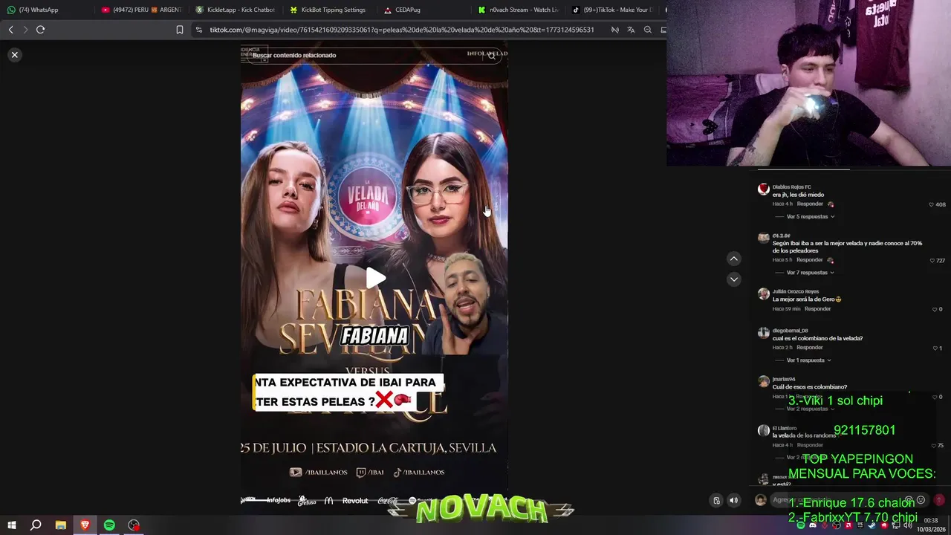Click the browser back arrow
This screenshot has width=951, height=535.
(10, 30)
